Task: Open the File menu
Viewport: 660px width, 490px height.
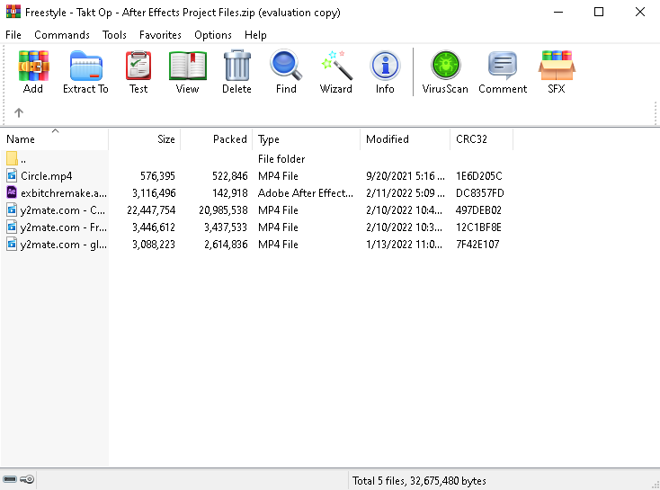Action: point(13,35)
